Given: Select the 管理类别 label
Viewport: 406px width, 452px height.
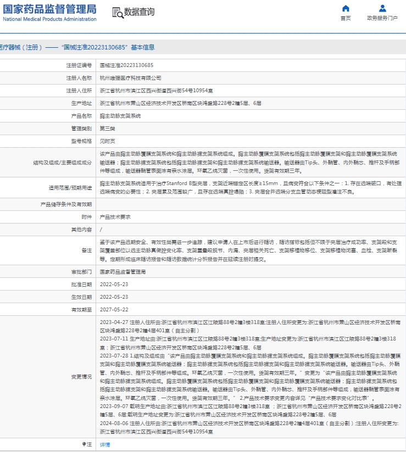Looking at the screenshot, I should (82, 129).
